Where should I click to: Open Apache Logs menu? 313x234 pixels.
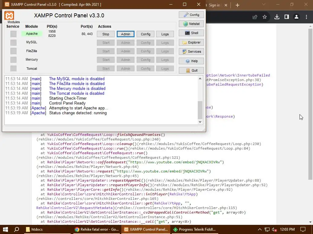[165, 34]
